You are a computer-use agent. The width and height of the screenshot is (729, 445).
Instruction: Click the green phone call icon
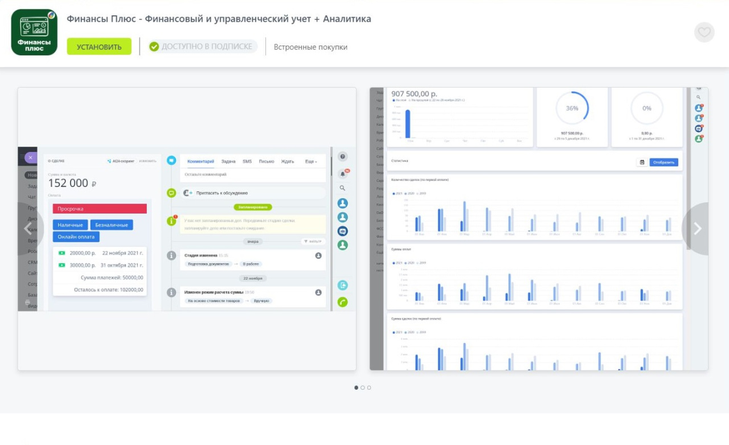pos(342,302)
